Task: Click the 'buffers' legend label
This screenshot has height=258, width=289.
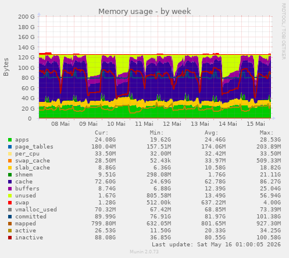Action: [x=27, y=189]
